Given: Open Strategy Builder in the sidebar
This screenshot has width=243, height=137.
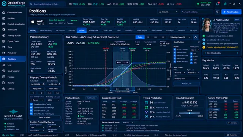Looking at the screenshot, I should 13,35.
